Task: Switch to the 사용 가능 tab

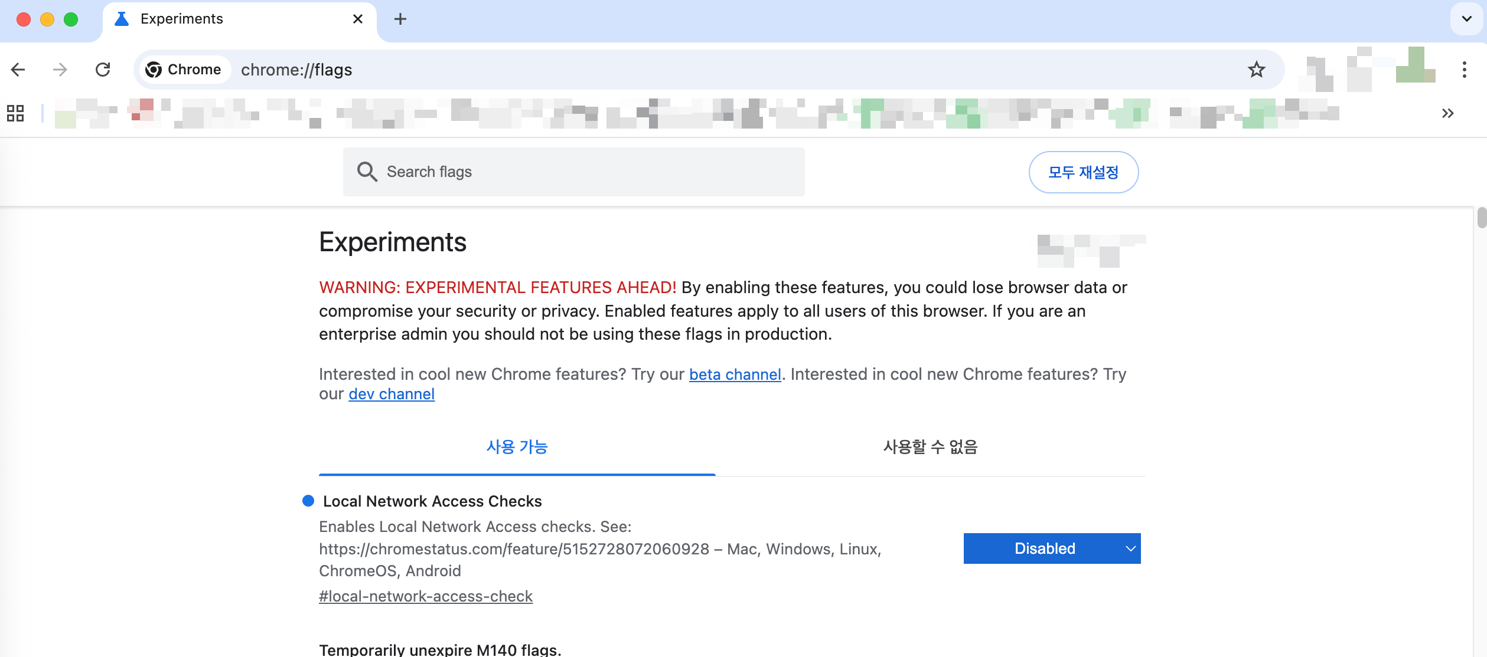Action: [517, 447]
